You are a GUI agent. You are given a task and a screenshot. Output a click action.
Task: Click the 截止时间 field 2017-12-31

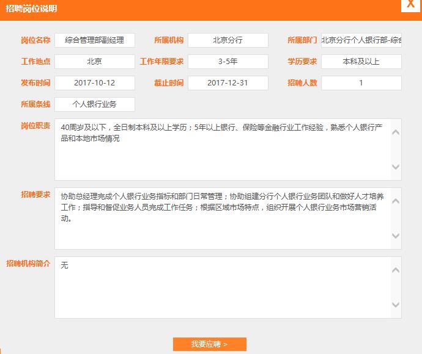click(x=228, y=83)
